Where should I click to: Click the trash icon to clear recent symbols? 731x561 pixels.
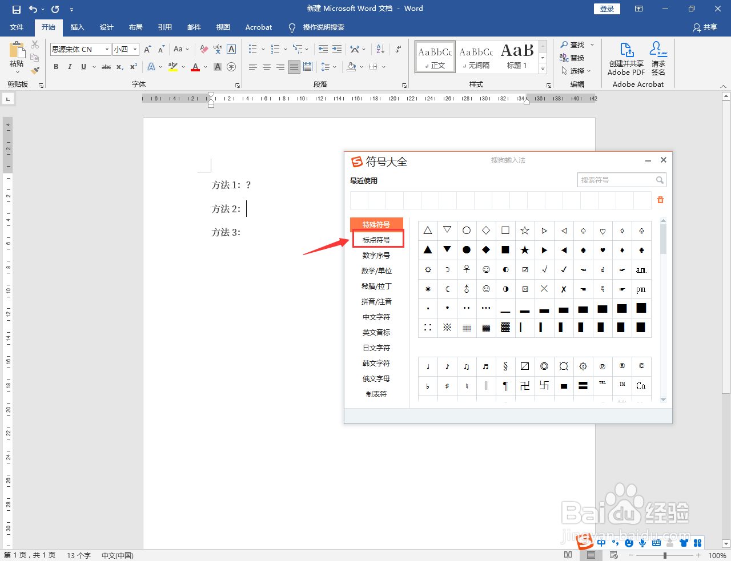660,200
